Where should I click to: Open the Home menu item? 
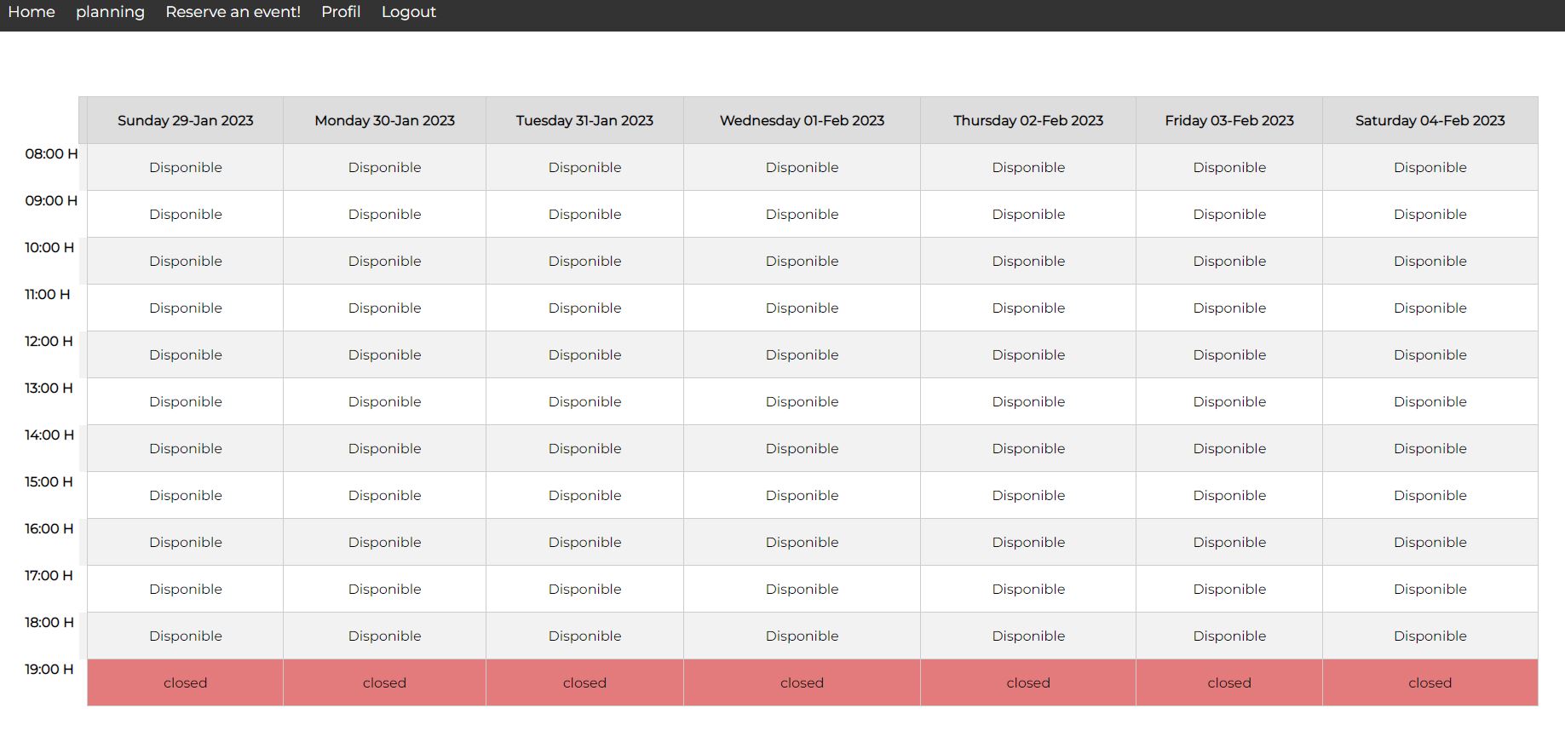click(32, 12)
